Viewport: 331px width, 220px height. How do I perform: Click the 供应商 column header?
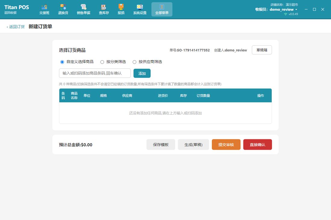click(x=127, y=95)
